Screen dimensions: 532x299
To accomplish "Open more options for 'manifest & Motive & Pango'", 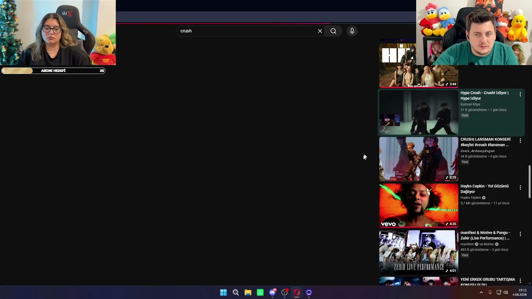I will click(520, 234).
